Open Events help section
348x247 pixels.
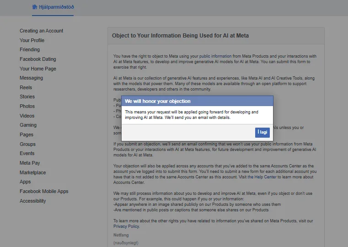[27, 154]
